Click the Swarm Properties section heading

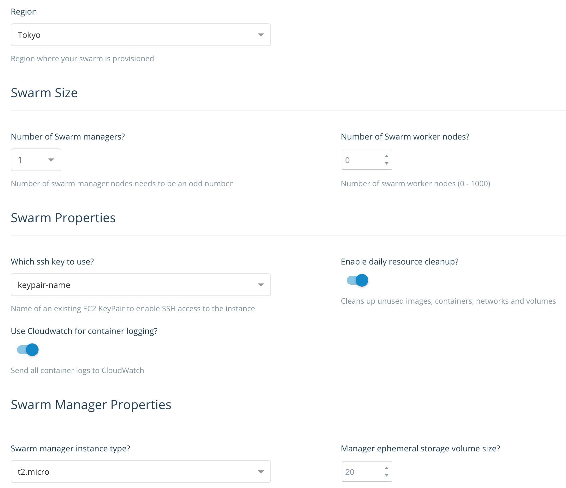coord(63,218)
